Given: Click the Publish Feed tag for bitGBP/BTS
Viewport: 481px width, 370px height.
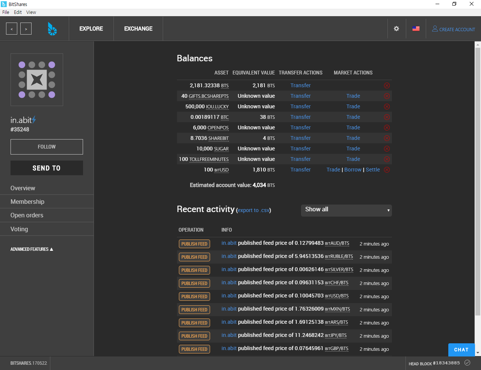Looking at the screenshot, I should pyautogui.click(x=194, y=349).
